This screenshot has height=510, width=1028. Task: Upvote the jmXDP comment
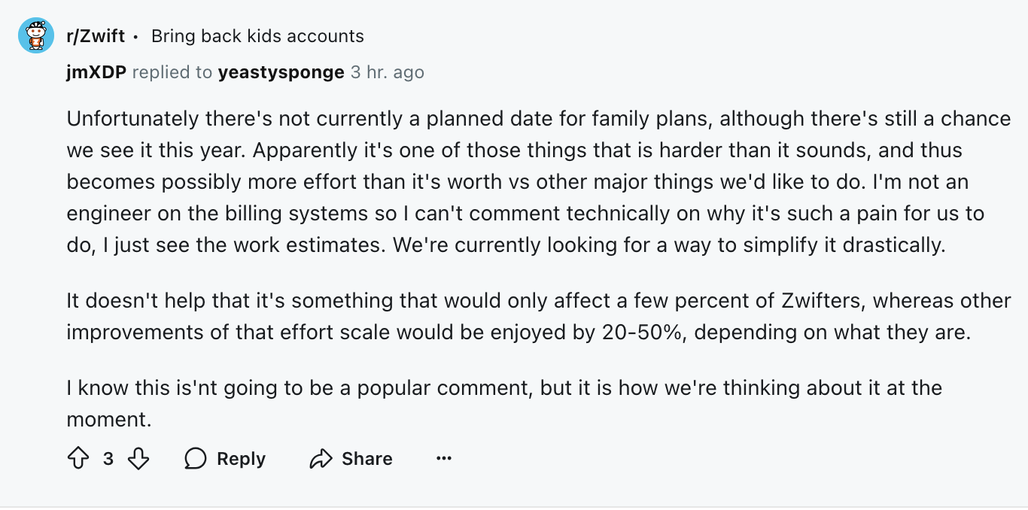tap(78, 458)
